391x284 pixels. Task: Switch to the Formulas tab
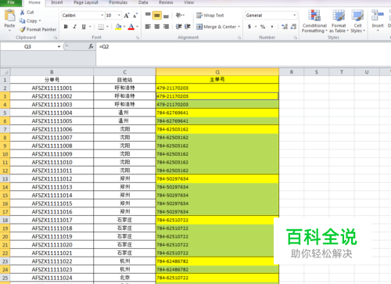[x=118, y=2]
